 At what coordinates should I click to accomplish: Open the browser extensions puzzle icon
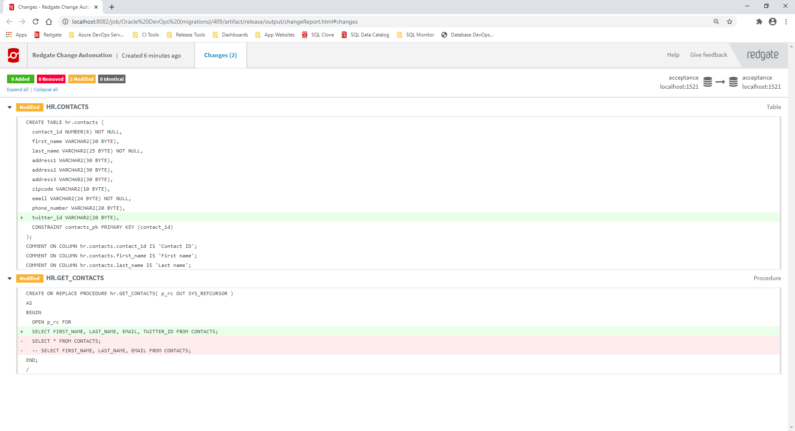coord(759,22)
